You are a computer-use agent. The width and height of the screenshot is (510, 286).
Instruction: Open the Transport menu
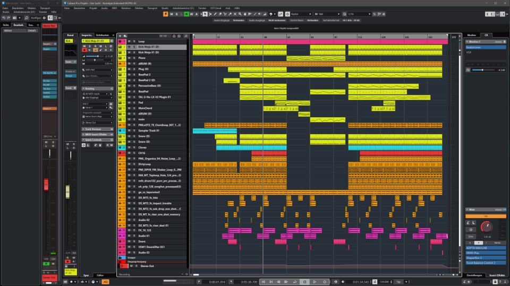[x=152, y=8]
